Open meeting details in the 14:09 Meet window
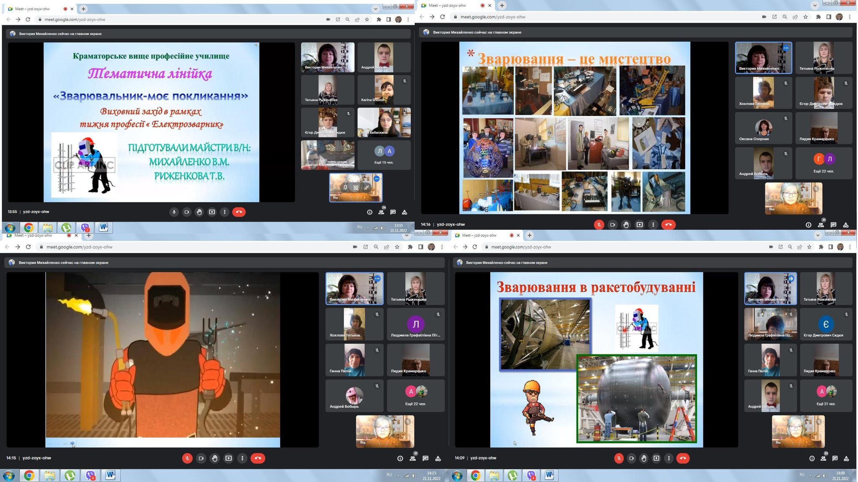The width and height of the screenshot is (858, 482). (812, 459)
